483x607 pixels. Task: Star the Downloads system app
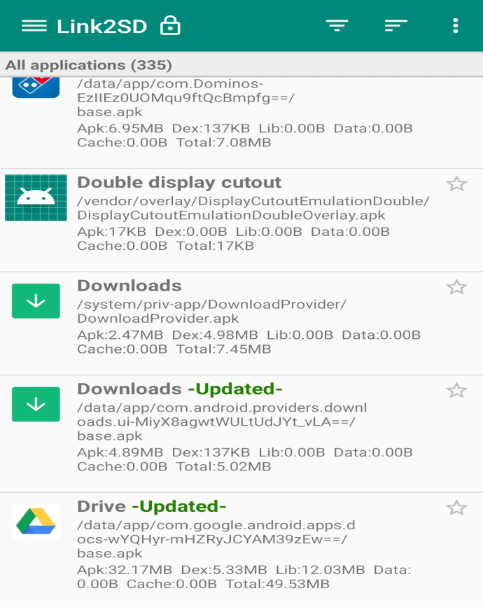(456, 287)
